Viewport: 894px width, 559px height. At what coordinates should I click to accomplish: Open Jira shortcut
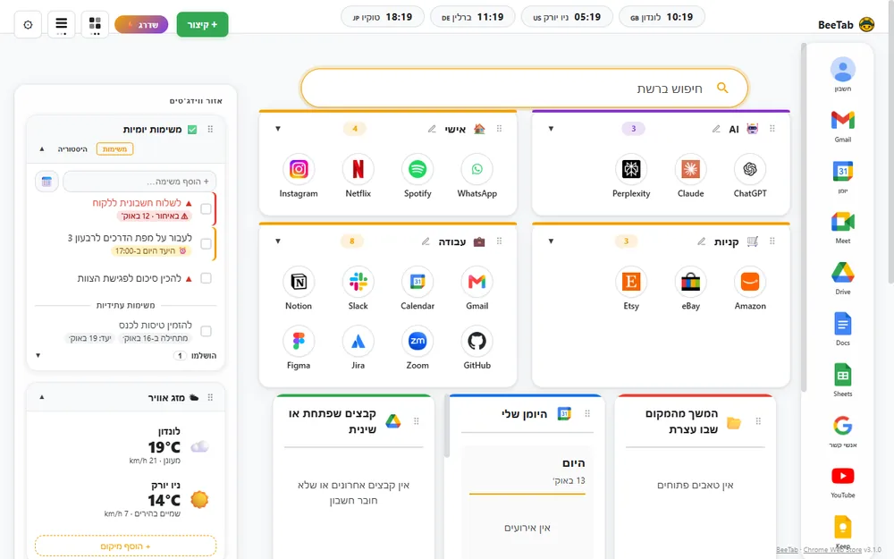click(x=358, y=341)
